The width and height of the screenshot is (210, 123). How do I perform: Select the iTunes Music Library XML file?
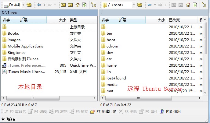49,72
